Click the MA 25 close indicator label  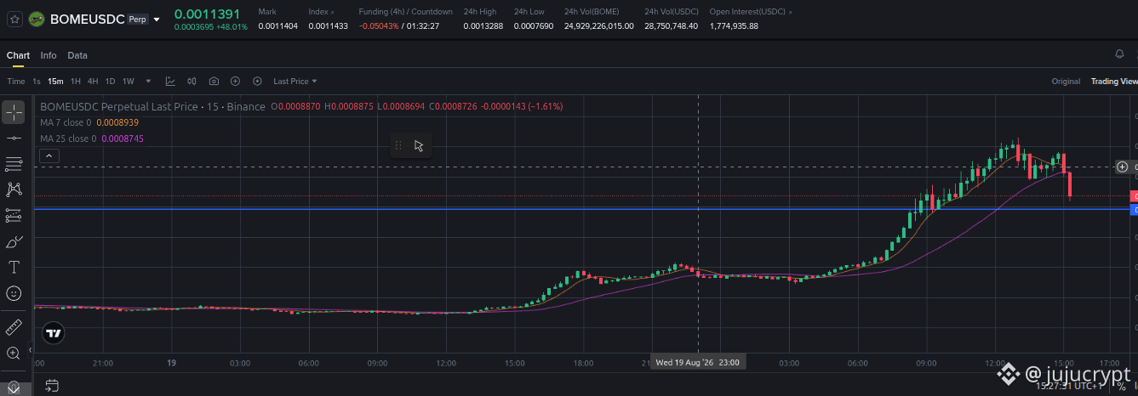pos(68,138)
